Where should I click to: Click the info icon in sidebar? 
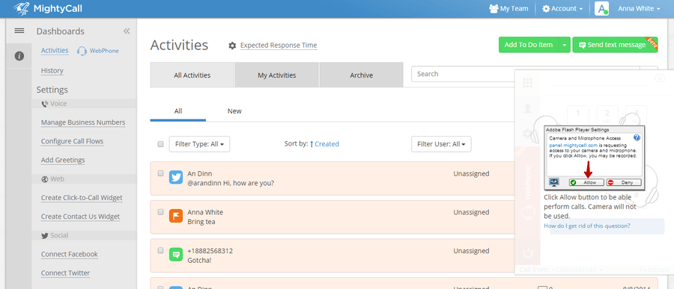19,56
